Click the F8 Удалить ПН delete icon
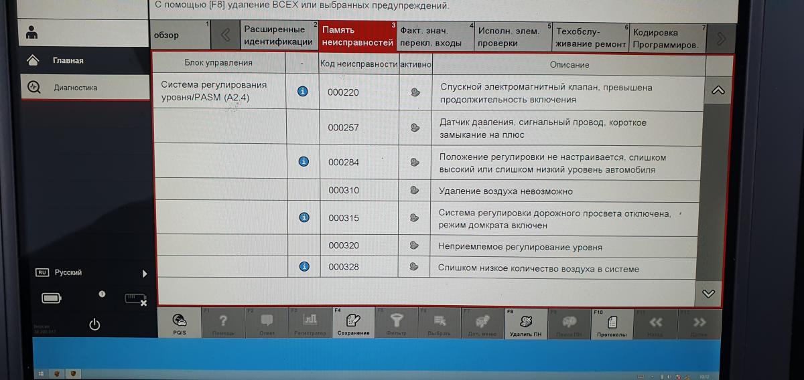 click(525, 323)
